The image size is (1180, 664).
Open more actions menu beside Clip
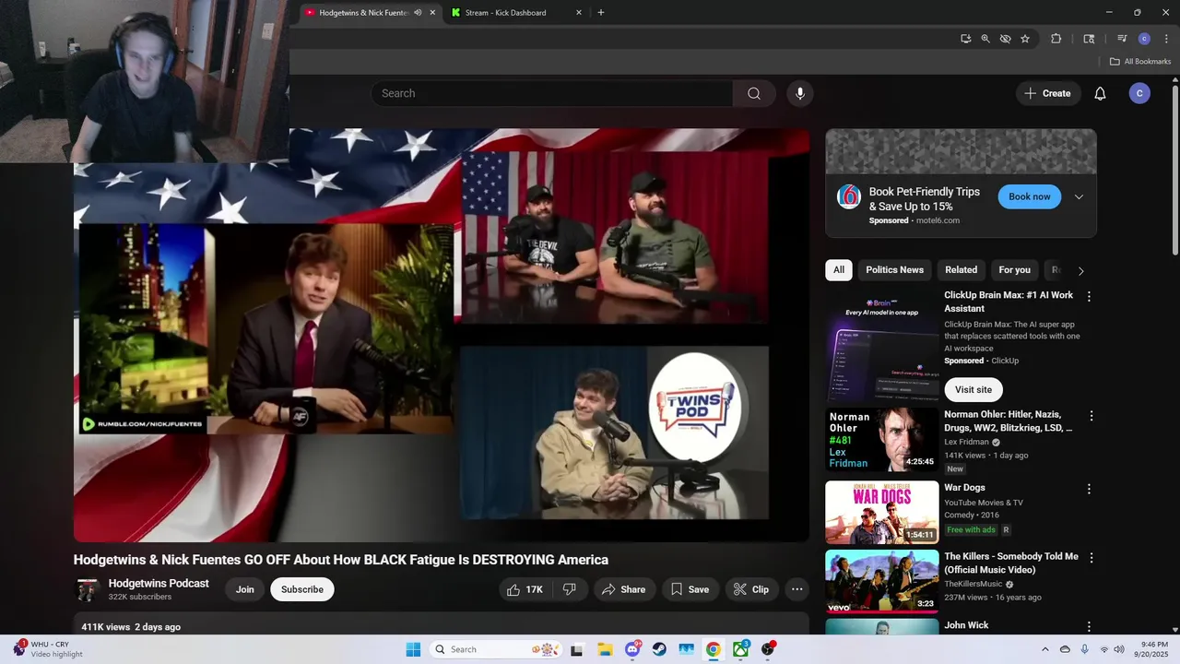[x=797, y=589]
